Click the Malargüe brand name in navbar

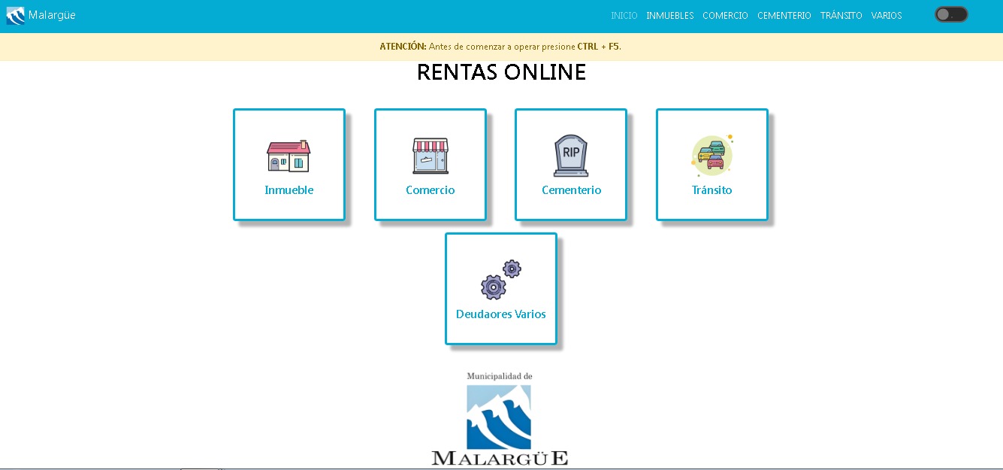pos(52,15)
